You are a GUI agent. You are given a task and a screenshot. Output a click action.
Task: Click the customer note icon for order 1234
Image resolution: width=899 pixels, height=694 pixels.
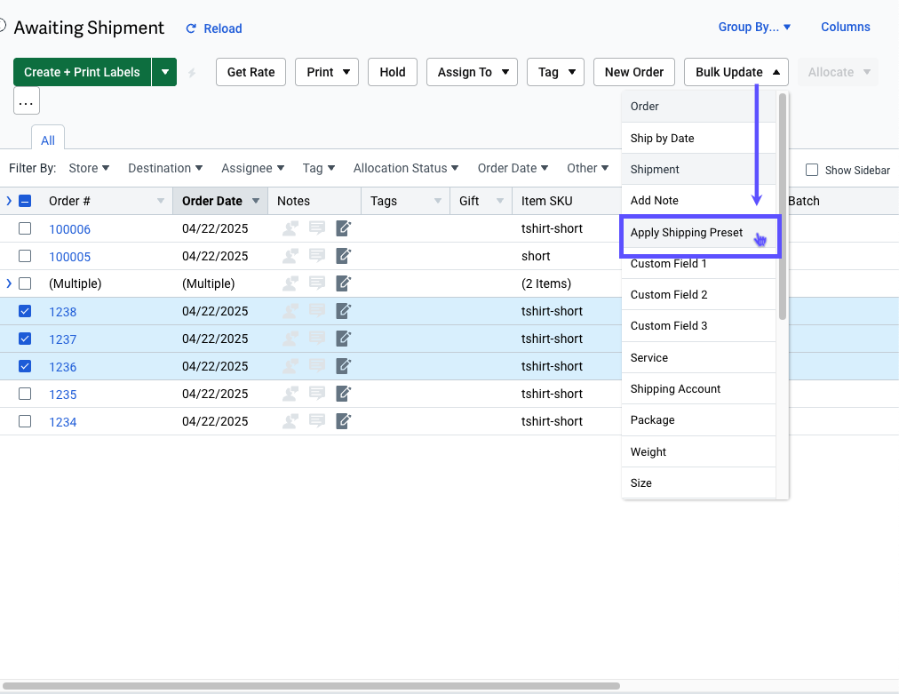click(290, 421)
